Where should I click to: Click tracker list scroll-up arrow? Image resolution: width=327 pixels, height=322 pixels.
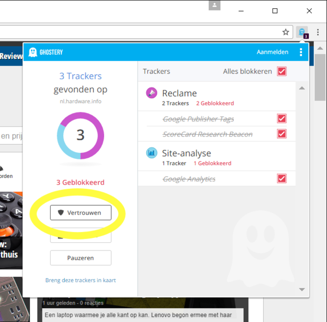point(302,88)
